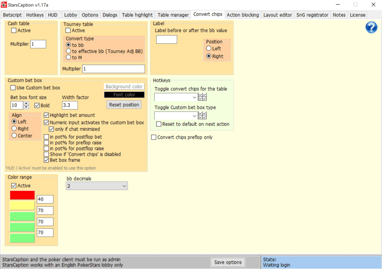This screenshot has height=269, width=382.
Task: Switch to the Betscript tab
Action: click(x=12, y=15)
